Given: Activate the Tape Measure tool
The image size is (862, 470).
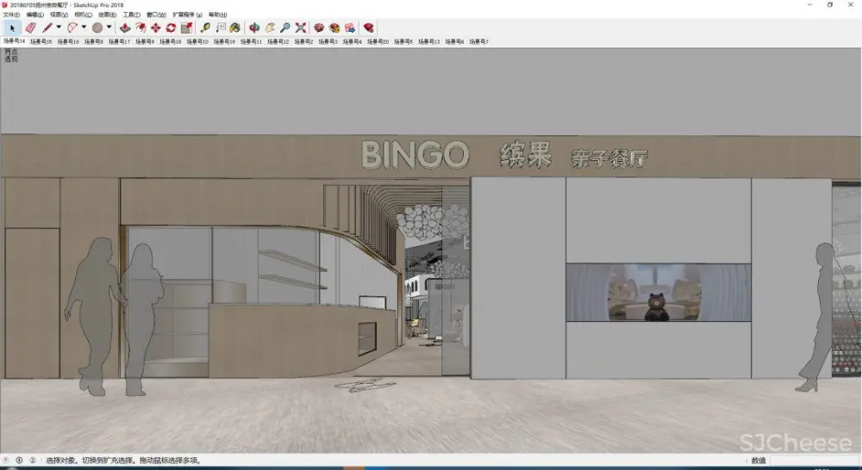Looking at the screenshot, I should coord(205,28).
